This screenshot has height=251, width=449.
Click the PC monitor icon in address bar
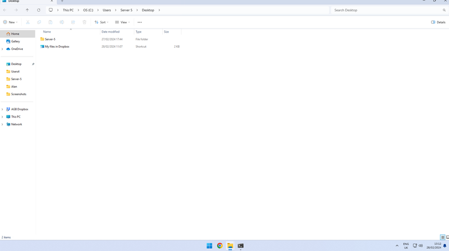[x=51, y=10]
